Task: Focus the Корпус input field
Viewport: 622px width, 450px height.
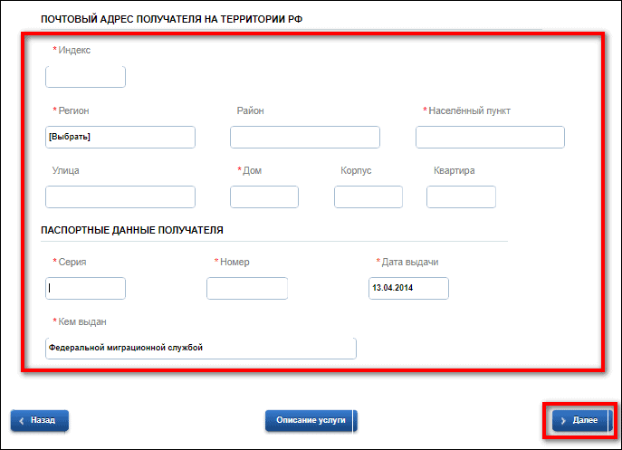Action: 368,196
